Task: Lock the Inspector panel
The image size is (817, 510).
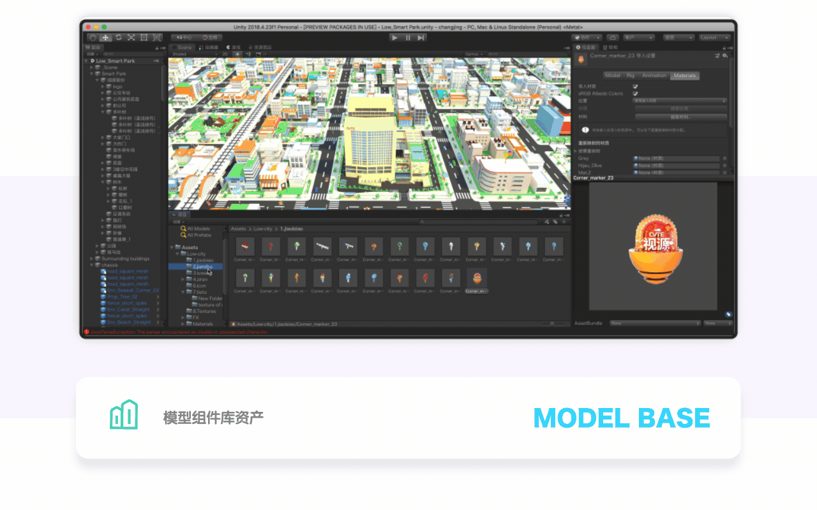Action: 726,47
